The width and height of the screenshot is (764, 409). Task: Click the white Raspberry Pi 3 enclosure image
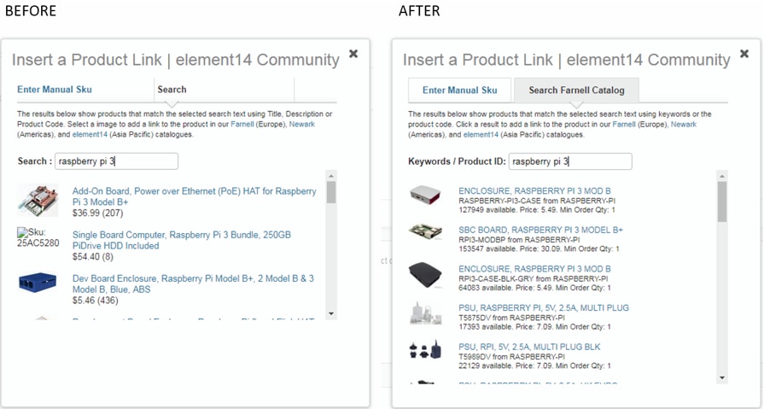(x=425, y=196)
